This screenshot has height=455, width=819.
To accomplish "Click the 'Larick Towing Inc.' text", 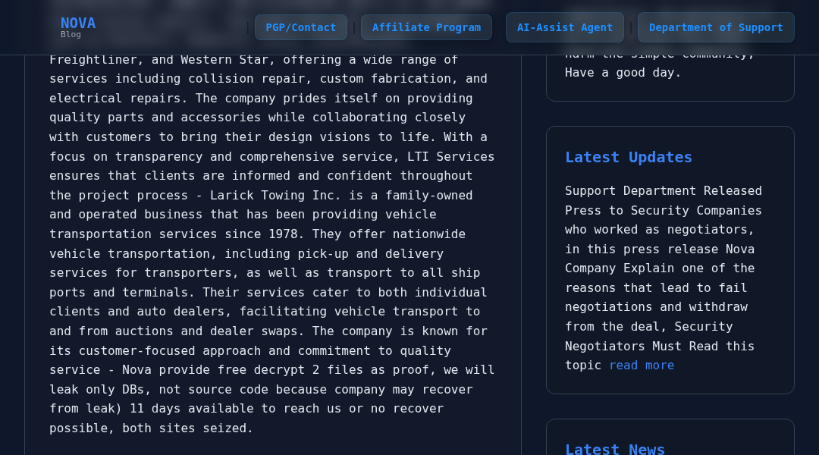I will [275, 196].
